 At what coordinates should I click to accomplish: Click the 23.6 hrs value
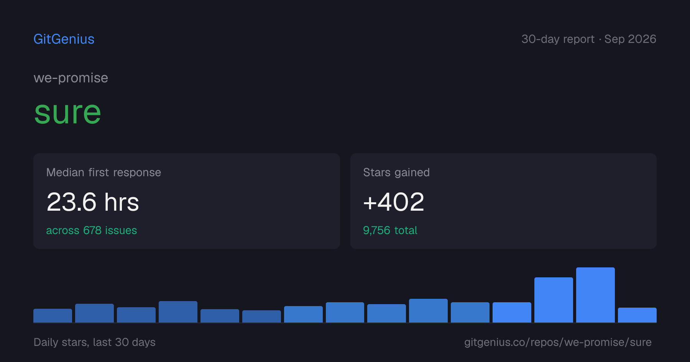[93, 202]
